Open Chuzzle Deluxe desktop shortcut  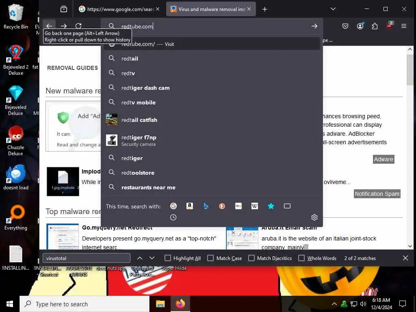tap(16, 141)
